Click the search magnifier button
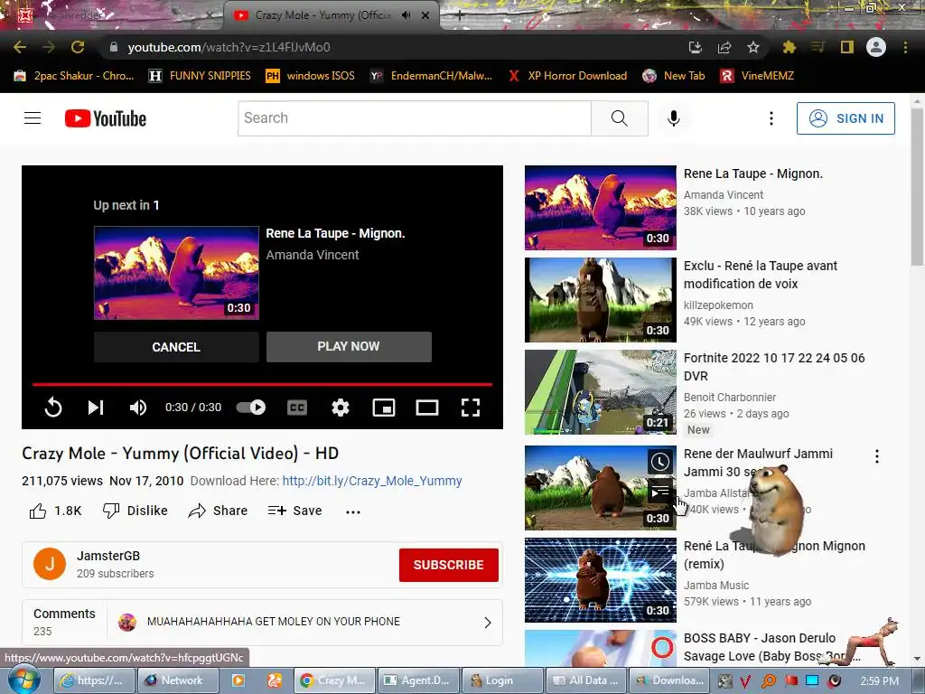The image size is (925, 694). tap(620, 118)
